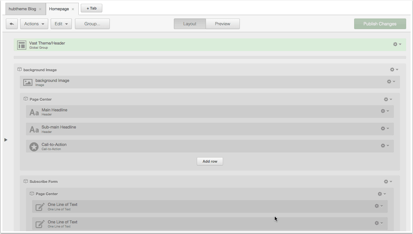413x234 pixels.
Task: Click the Aa icon on Sub-main Headline
Action: click(34, 129)
